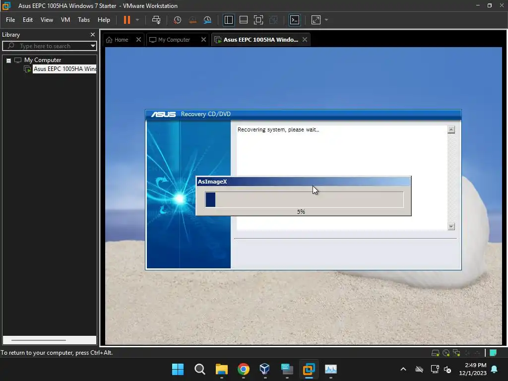Screen dimensions: 508x381
Task: Show hidden system tray icons
Action: click(403, 369)
